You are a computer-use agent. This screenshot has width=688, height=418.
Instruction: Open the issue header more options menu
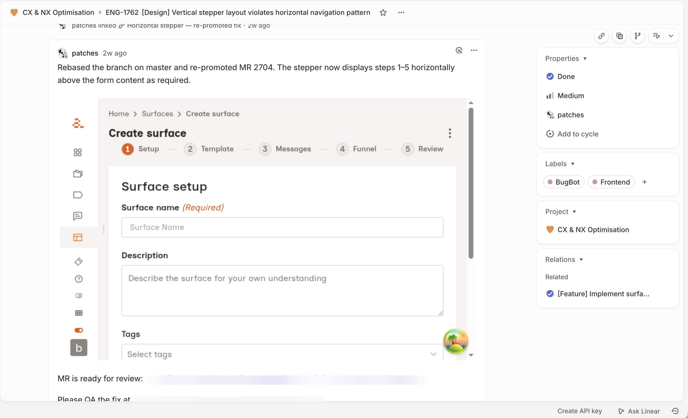click(x=401, y=12)
